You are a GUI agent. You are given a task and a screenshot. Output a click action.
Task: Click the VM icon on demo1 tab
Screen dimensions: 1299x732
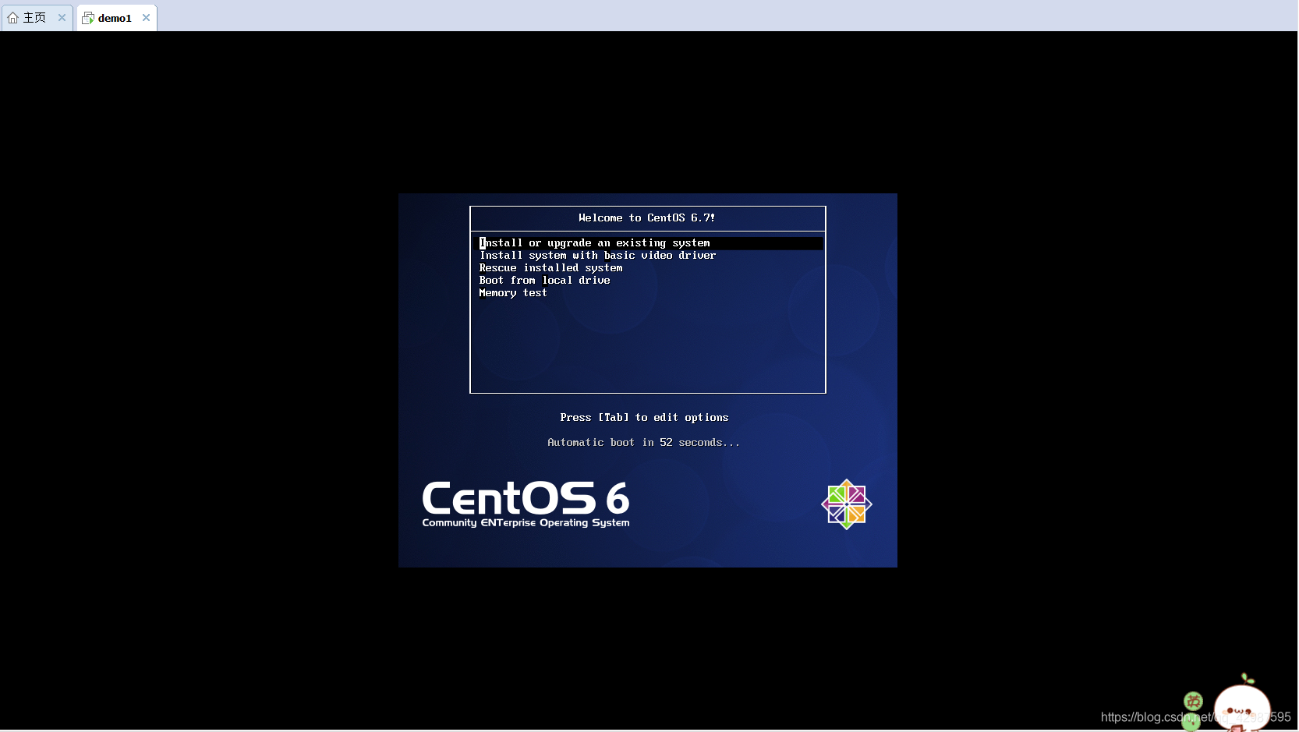[x=88, y=18]
